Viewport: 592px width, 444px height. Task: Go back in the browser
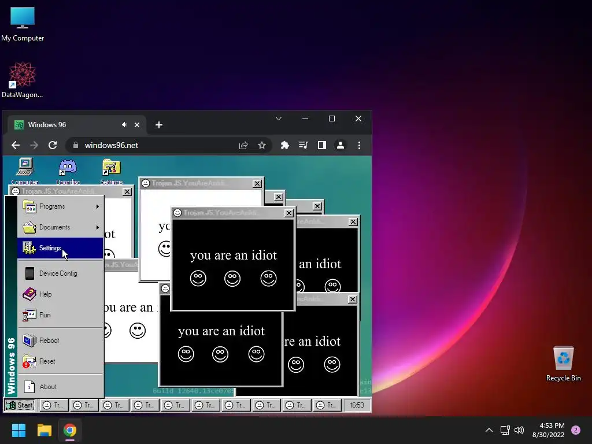point(16,145)
